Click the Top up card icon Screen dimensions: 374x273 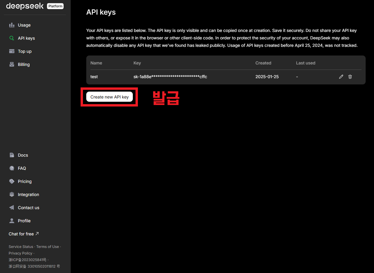click(12, 51)
